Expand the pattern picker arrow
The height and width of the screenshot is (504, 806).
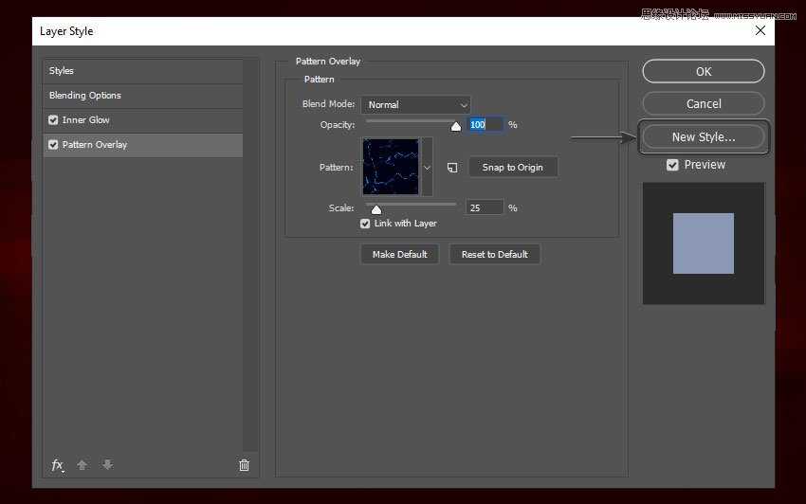click(x=427, y=167)
